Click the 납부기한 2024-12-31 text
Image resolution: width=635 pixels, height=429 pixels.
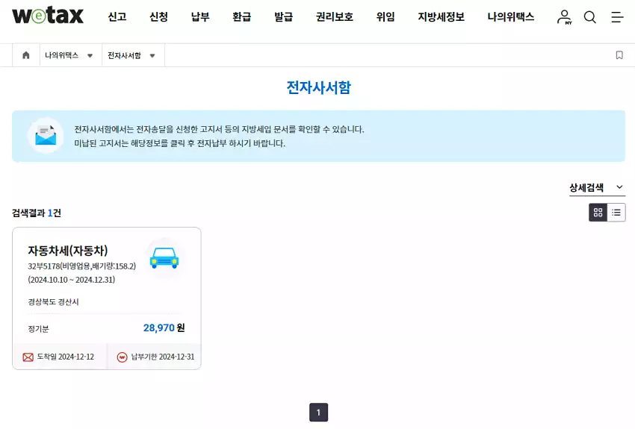(x=163, y=357)
